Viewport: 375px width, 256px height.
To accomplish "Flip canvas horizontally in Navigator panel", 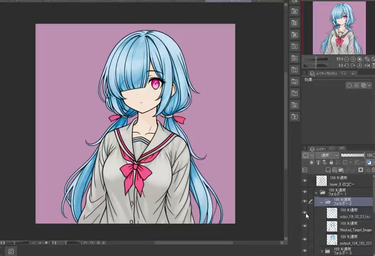I will point(367,65).
